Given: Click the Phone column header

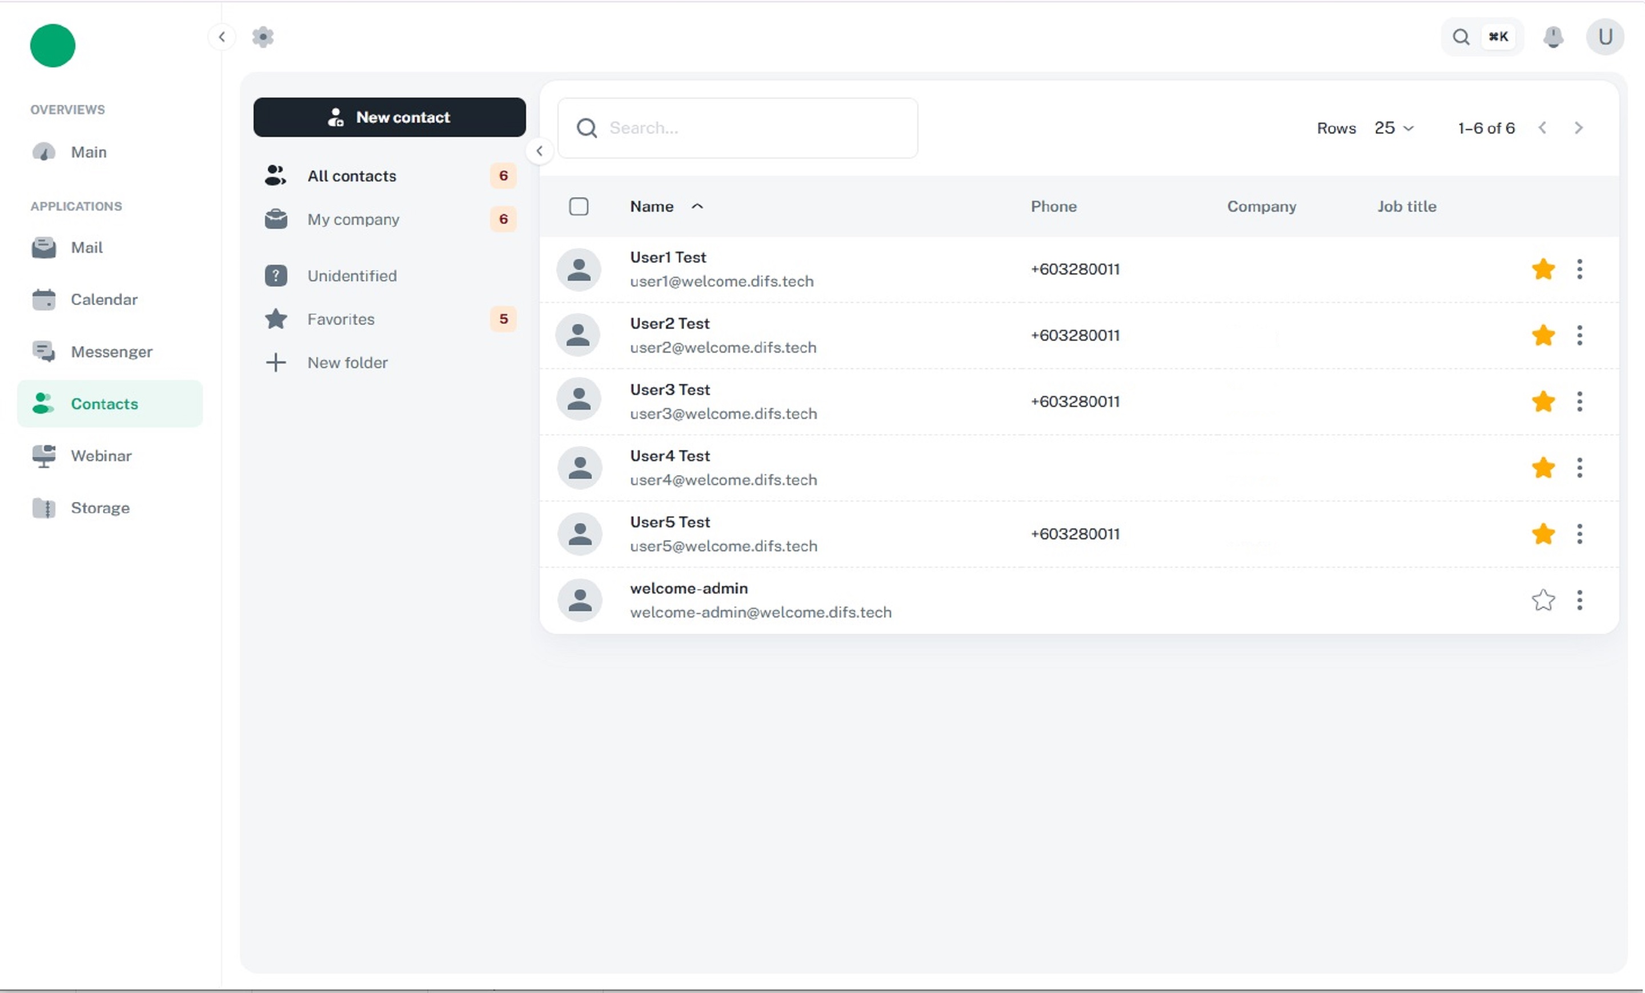Looking at the screenshot, I should coord(1053,206).
